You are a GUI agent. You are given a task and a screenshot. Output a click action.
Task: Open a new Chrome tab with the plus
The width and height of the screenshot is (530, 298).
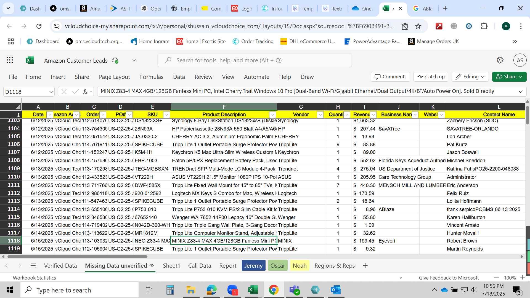(x=445, y=9)
